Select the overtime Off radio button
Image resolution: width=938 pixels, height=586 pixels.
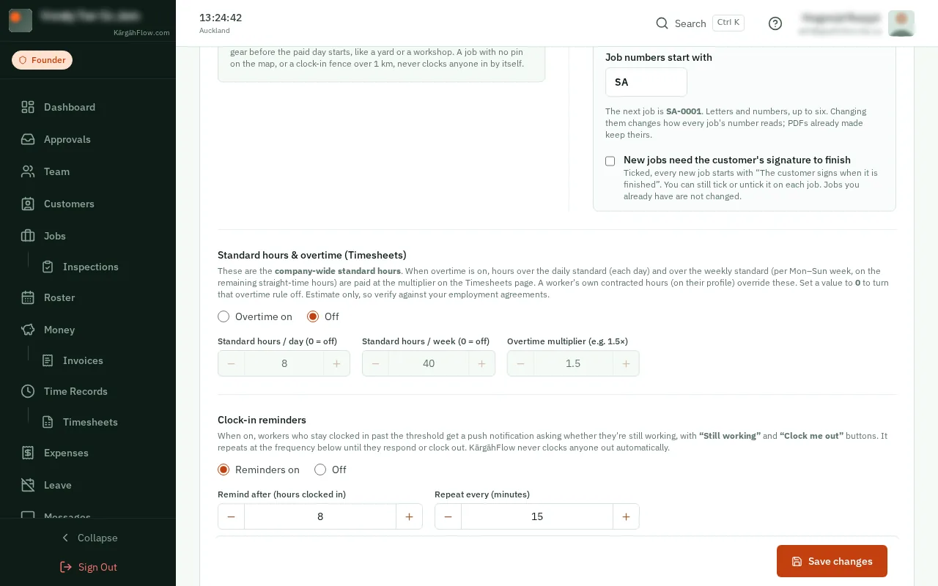(313, 316)
